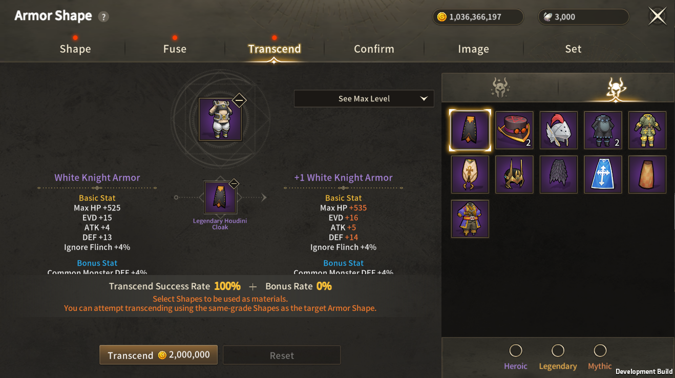The height and width of the screenshot is (378, 675).
Task: Switch to the Confirm tab
Action: coord(374,49)
